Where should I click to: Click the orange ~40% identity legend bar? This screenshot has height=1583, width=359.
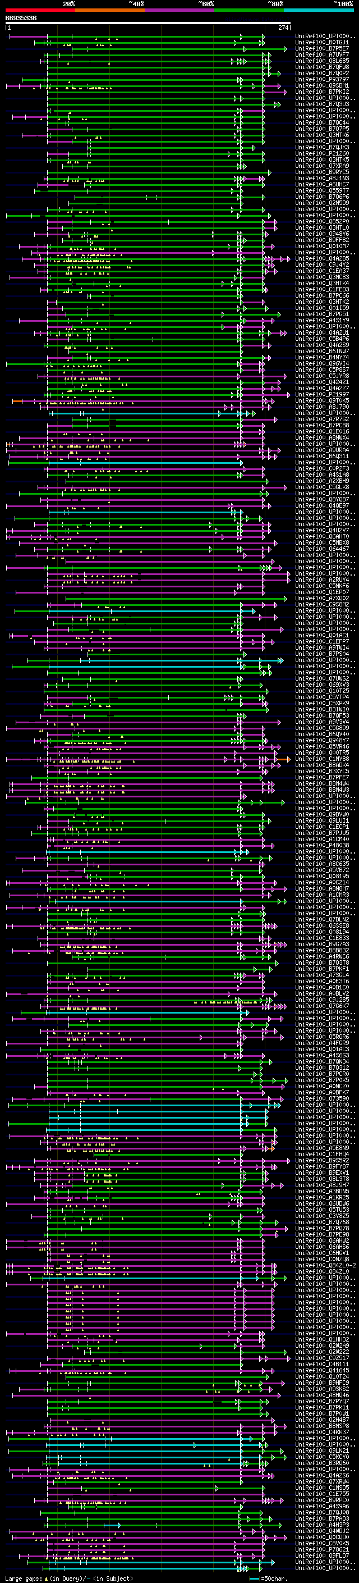pos(110,10)
